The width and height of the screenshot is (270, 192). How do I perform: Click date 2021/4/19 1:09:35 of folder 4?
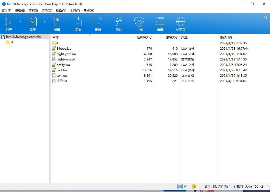233,43
